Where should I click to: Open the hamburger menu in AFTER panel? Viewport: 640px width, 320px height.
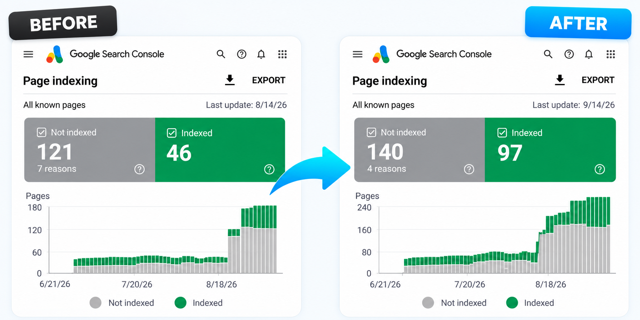(358, 54)
